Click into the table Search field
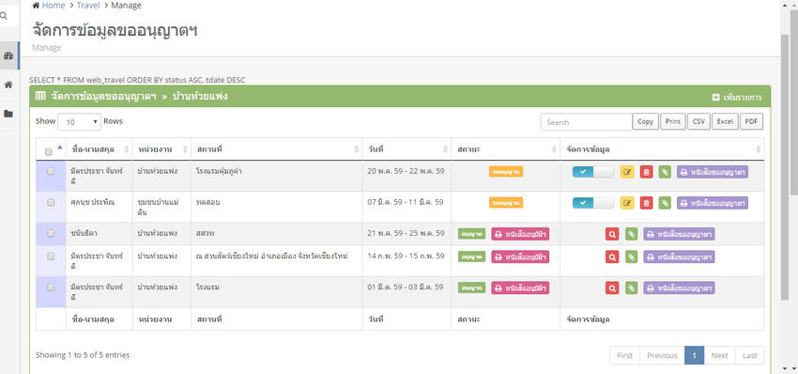This screenshot has height=374, width=798. (x=586, y=122)
